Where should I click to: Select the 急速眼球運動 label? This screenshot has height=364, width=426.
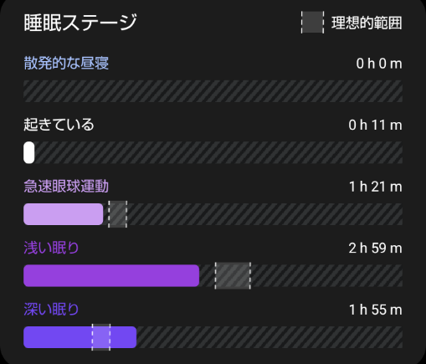(x=66, y=186)
